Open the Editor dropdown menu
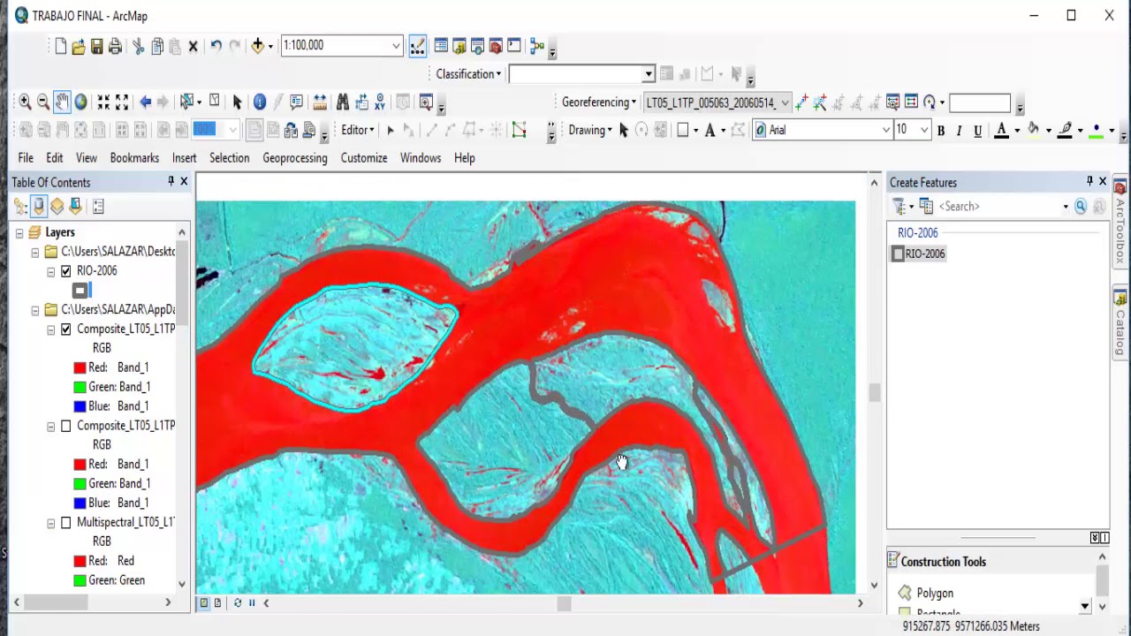Viewport: 1131px width, 636px height. click(x=358, y=130)
